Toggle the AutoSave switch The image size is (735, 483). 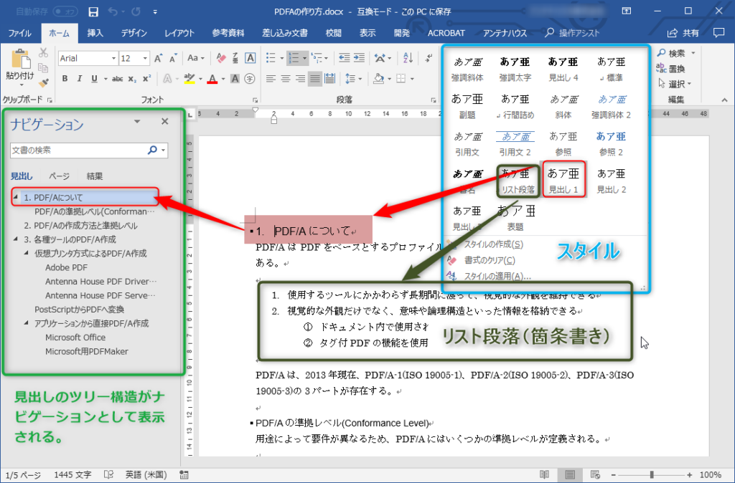click(65, 11)
